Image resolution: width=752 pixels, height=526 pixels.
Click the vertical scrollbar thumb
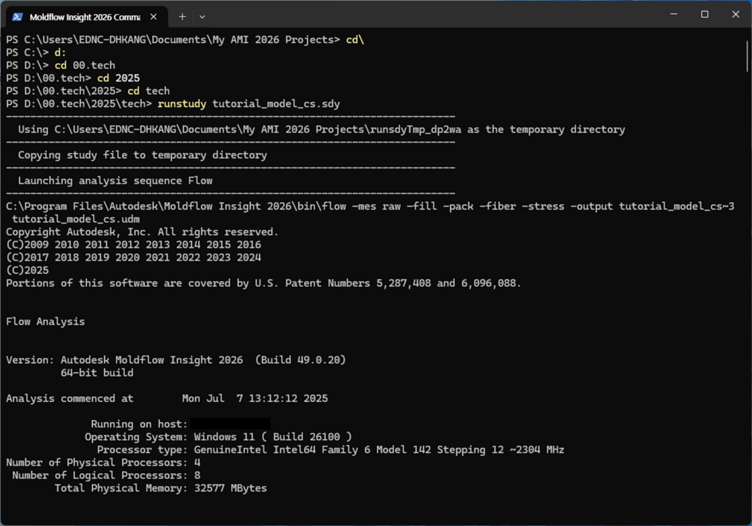tap(747, 56)
